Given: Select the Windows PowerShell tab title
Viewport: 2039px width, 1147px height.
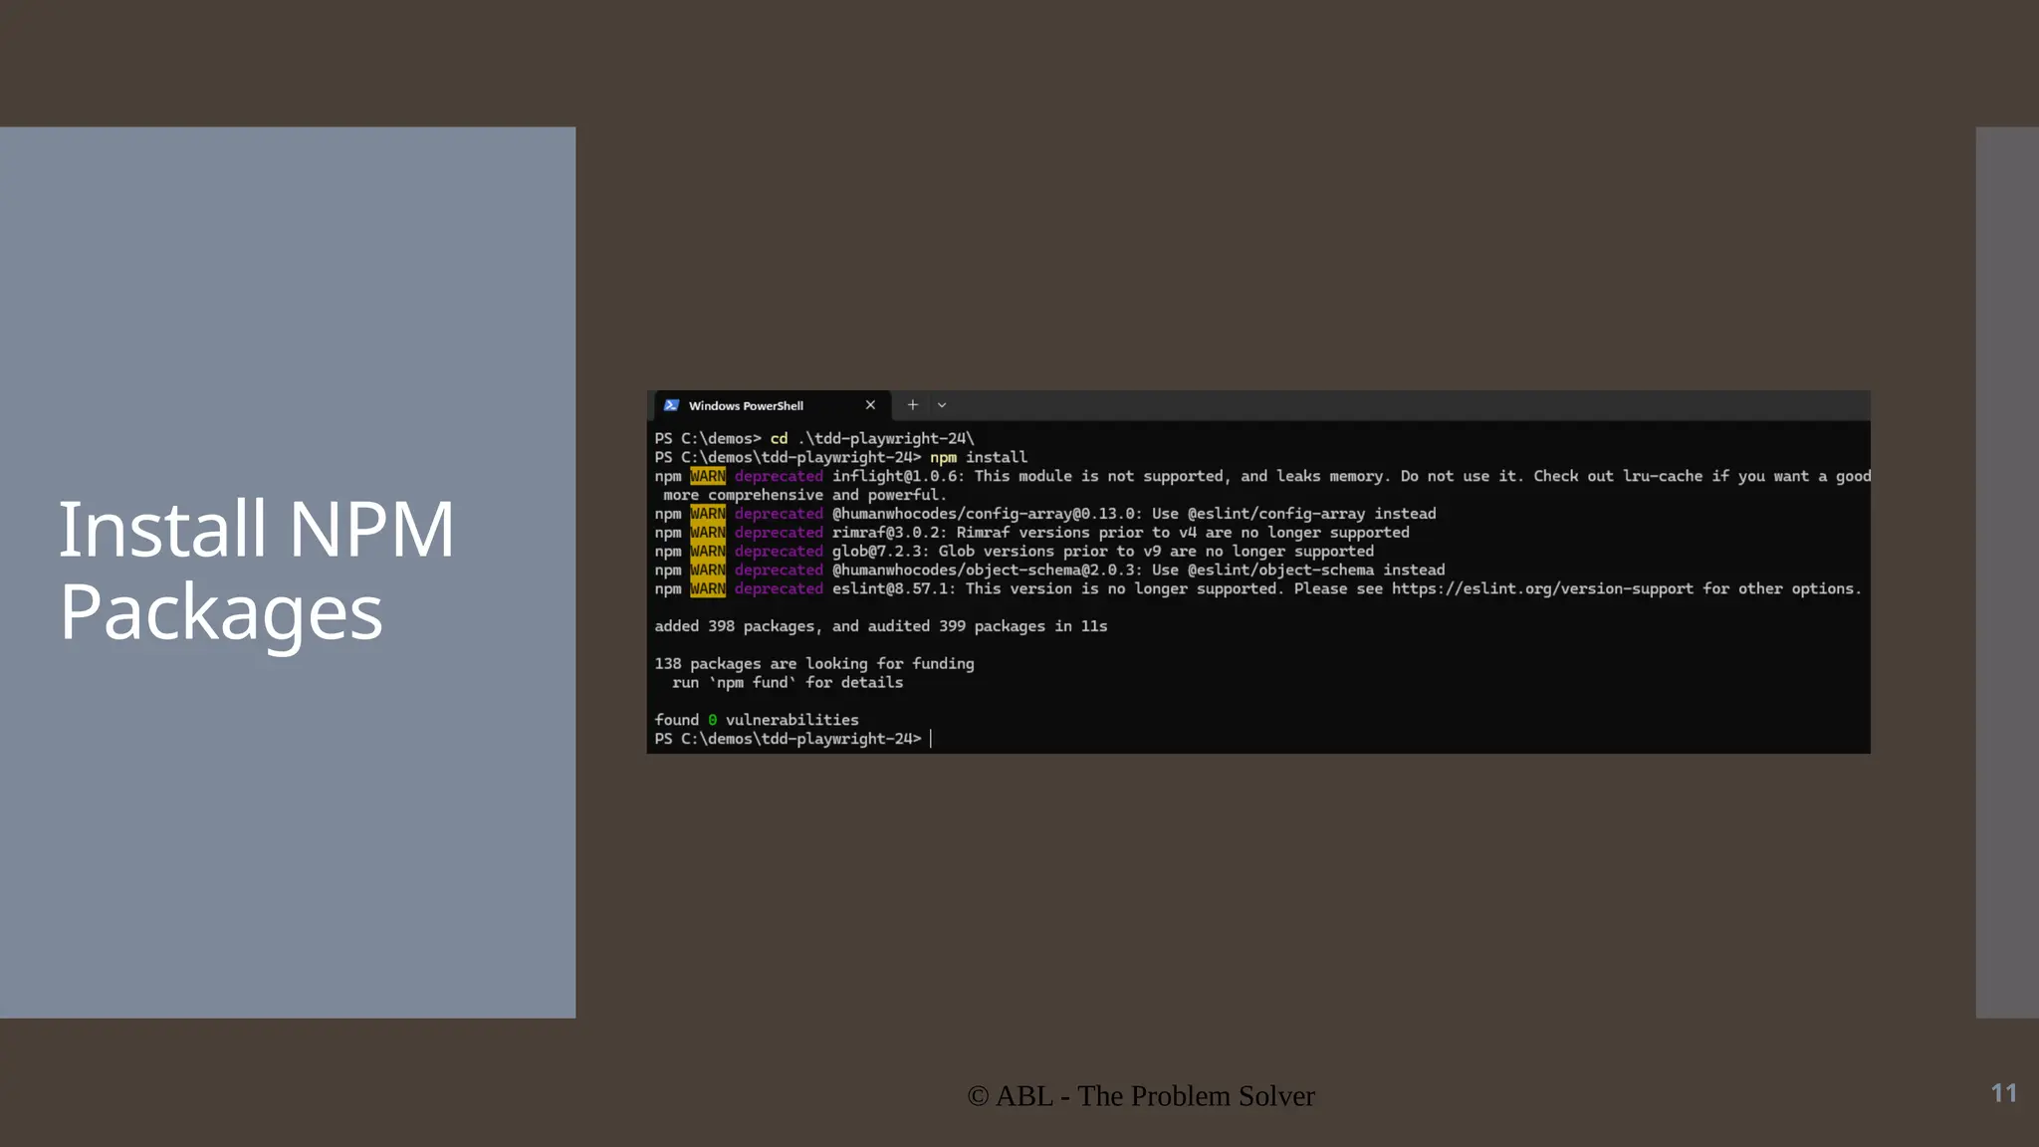Looking at the screenshot, I should click(x=746, y=406).
